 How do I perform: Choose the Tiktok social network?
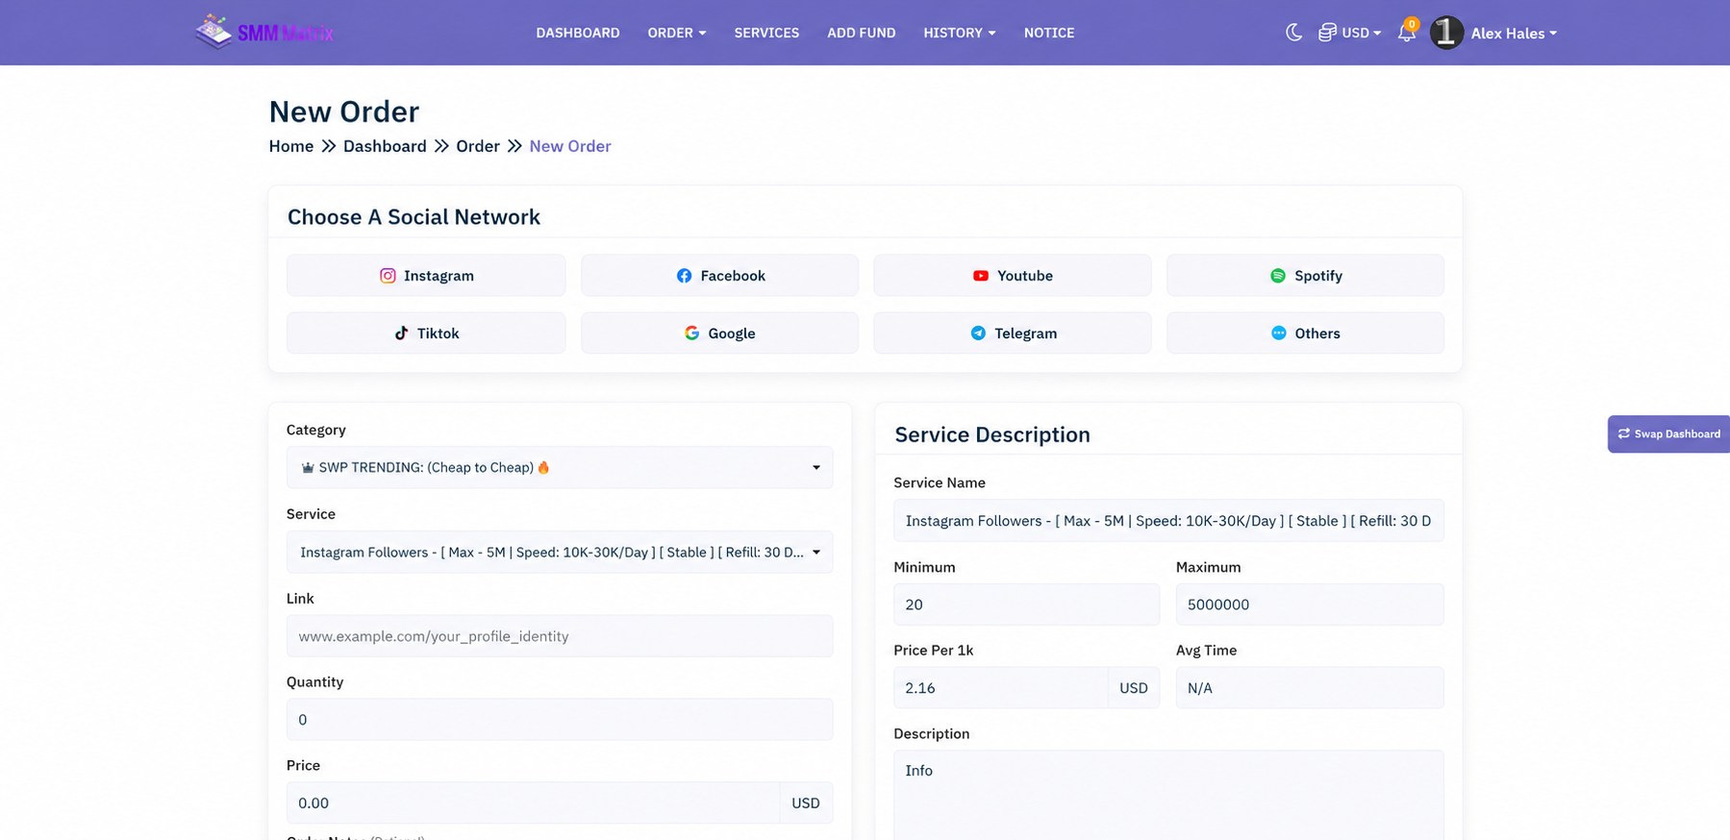click(426, 334)
